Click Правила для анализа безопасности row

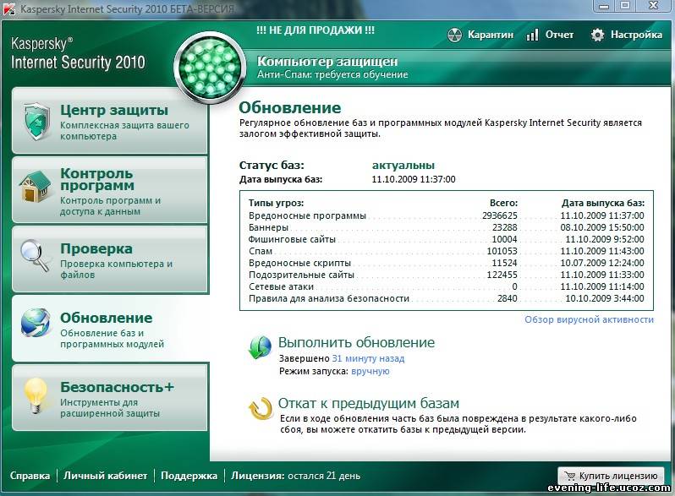[x=447, y=298]
